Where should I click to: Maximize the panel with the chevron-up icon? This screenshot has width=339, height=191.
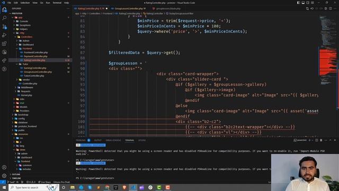pos(330,140)
